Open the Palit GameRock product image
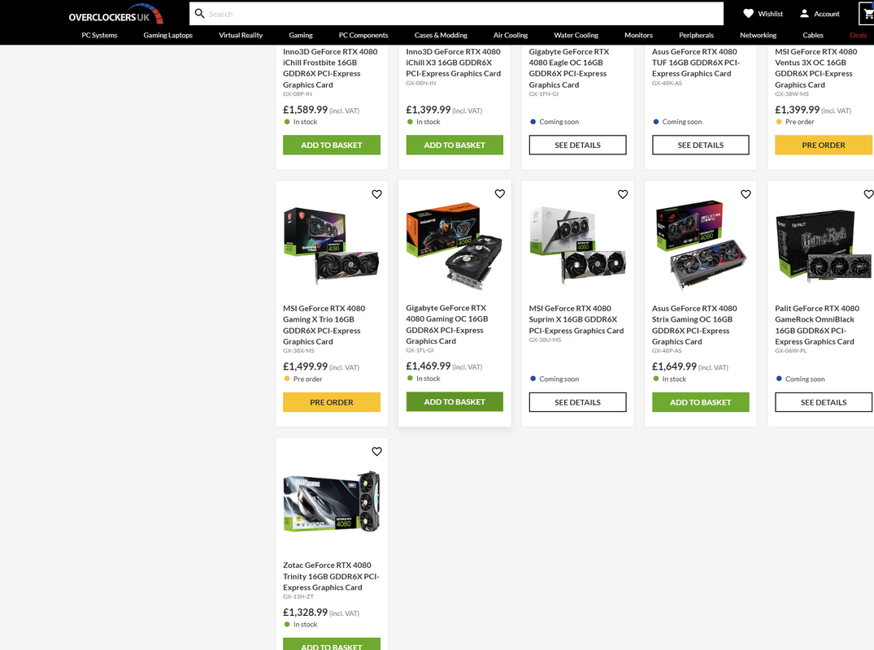This screenshot has height=650, width=874. [x=824, y=245]
